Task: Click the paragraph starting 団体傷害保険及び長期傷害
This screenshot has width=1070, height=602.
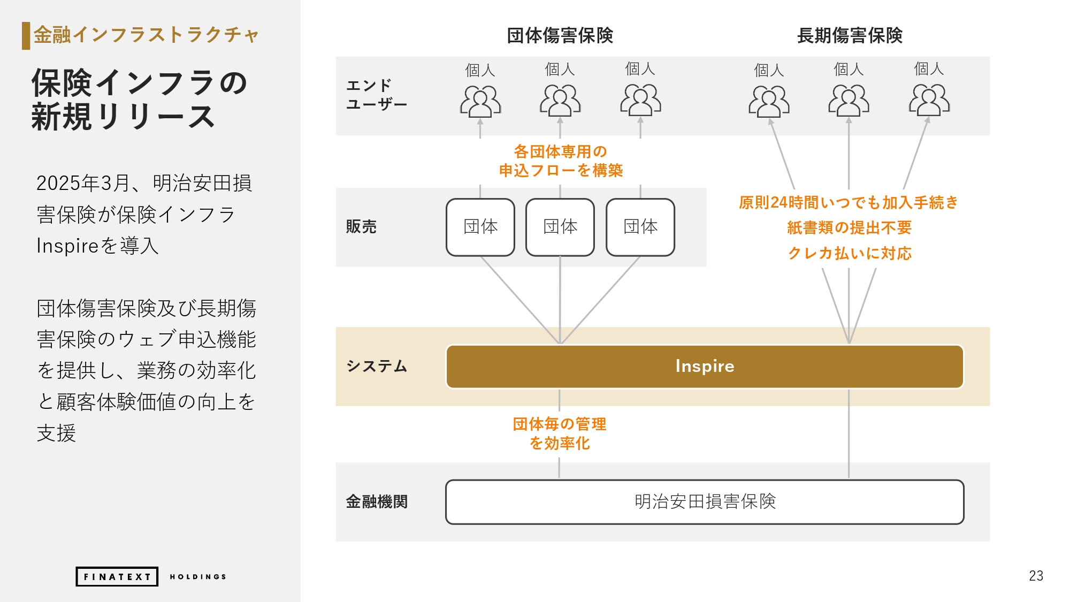Action: coord(146,370)
